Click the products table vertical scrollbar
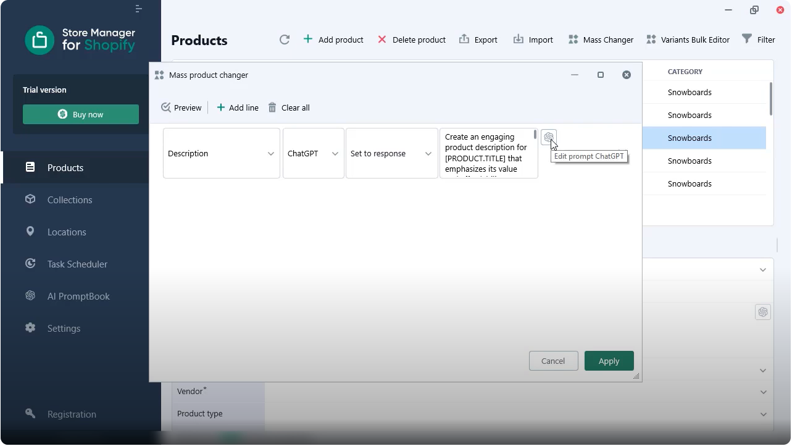Viewport: 792px width, 446px height. [771, 99]
